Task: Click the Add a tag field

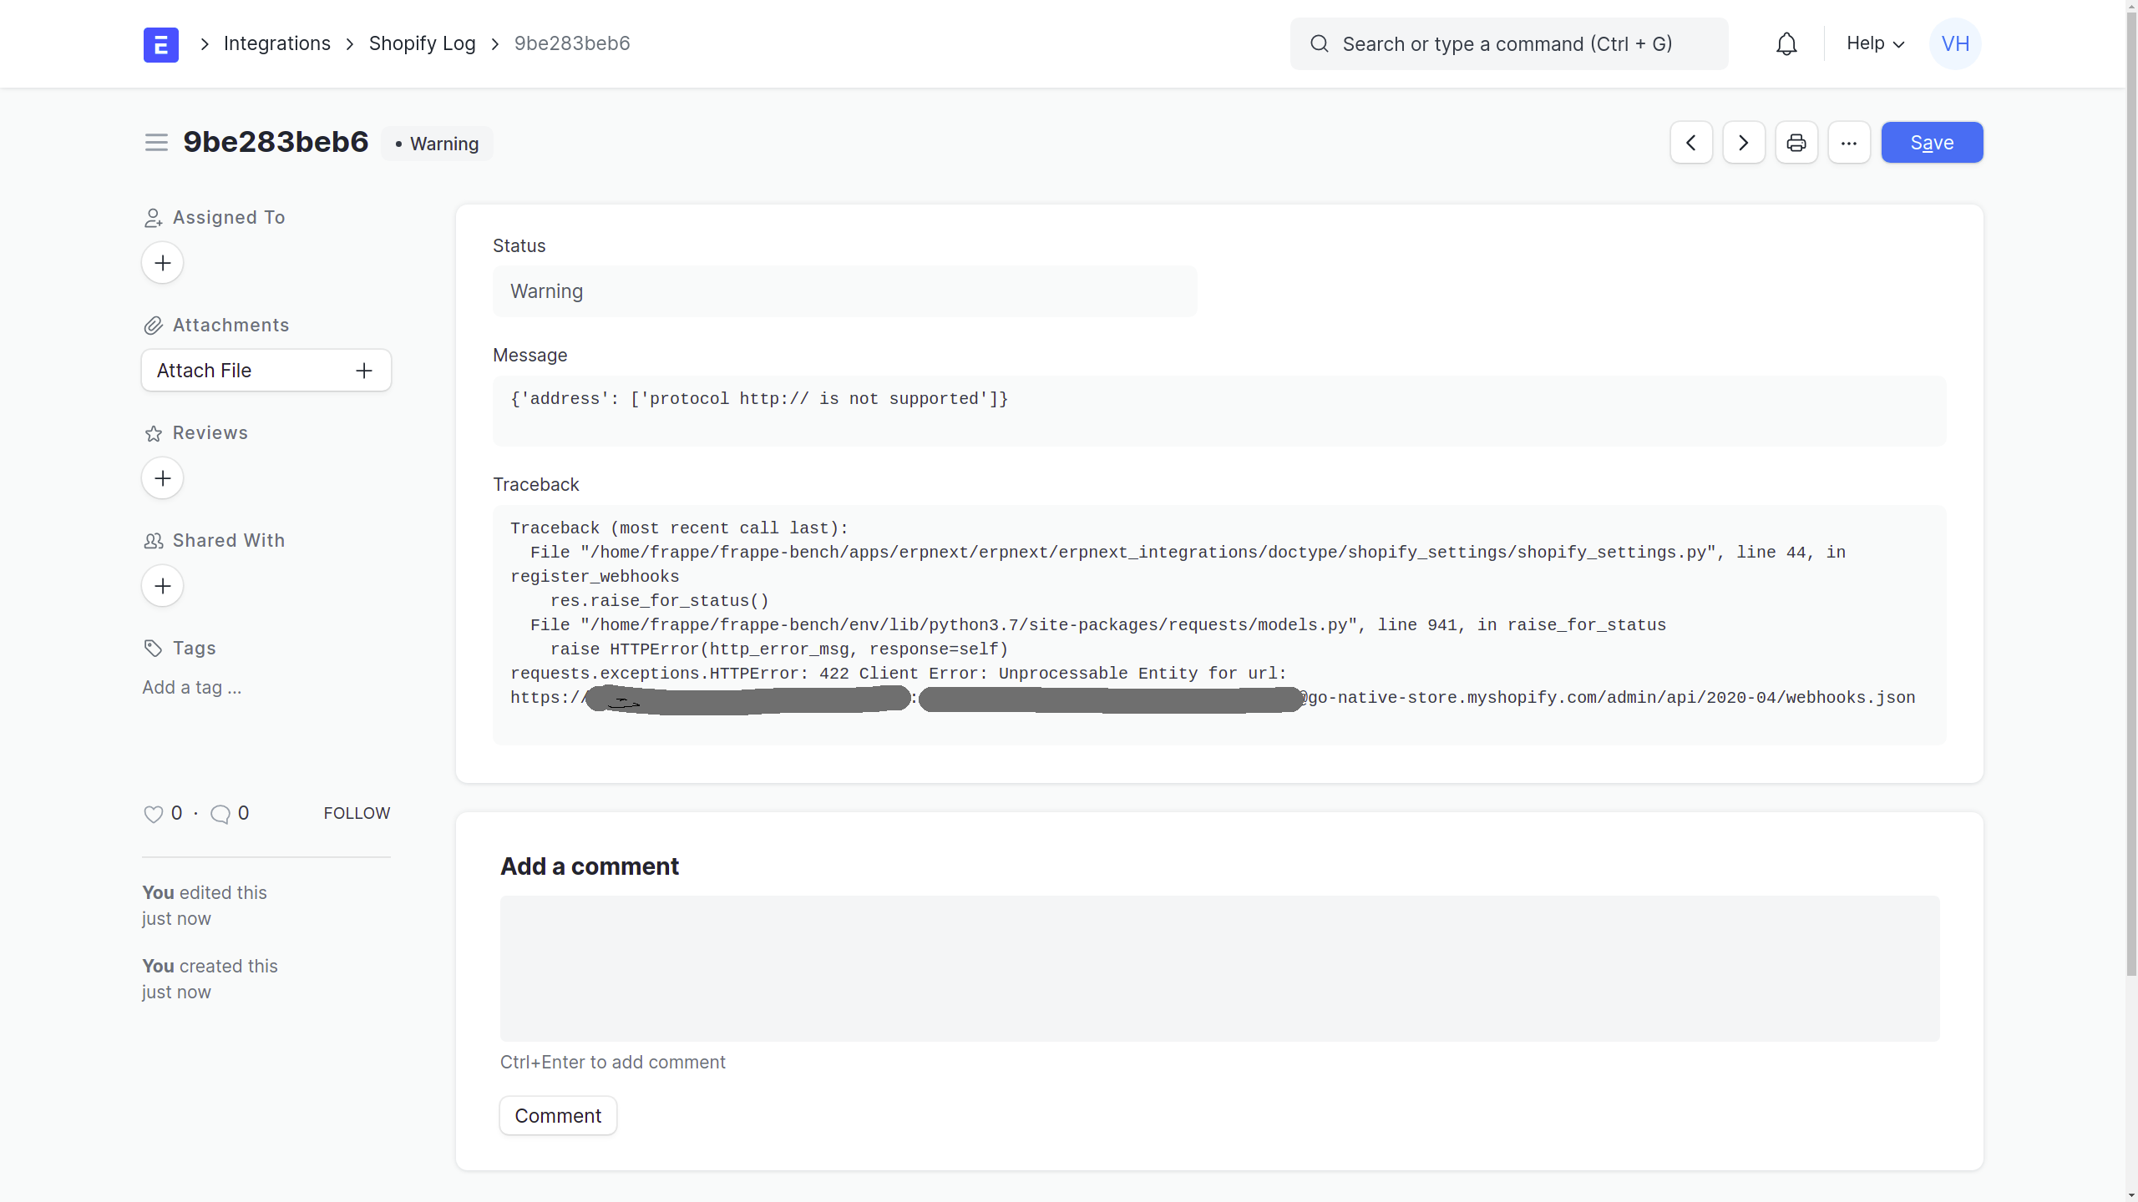Action: (x=191, y=687)
